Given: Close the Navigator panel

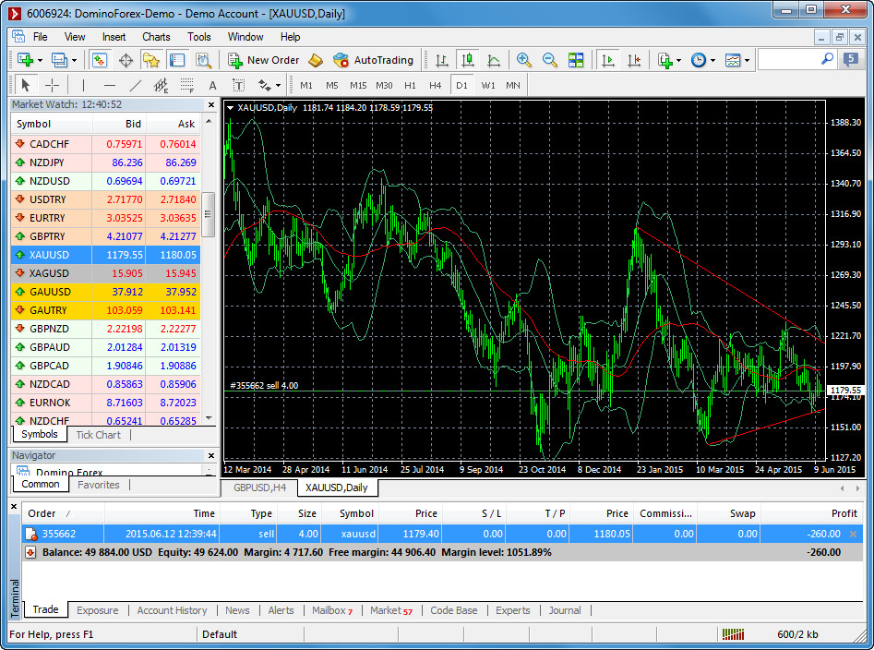Looking at the screenshot, I should click(211, 455).
